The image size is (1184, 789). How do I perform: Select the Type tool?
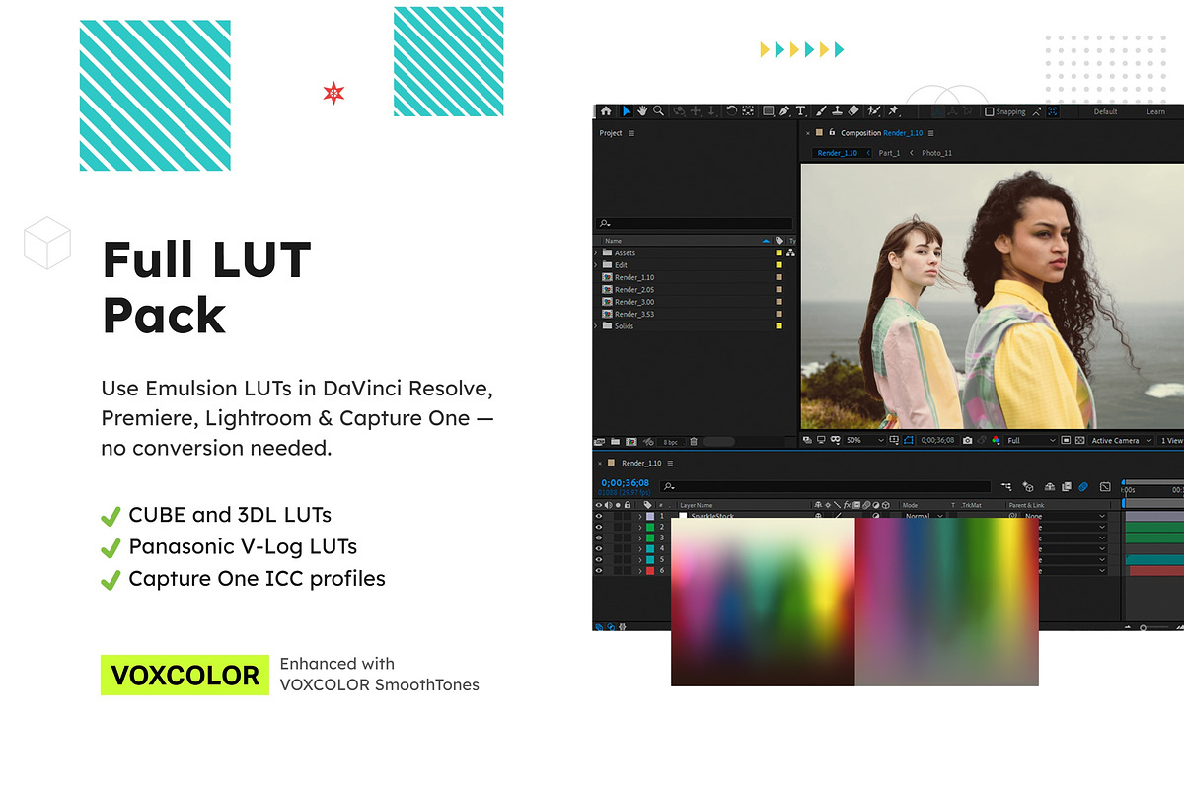point(801,111)
